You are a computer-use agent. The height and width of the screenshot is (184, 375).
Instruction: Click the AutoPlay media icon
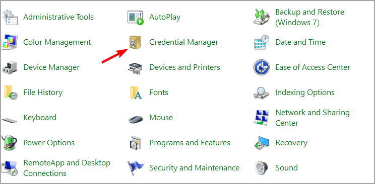click(x=136, y=17)
